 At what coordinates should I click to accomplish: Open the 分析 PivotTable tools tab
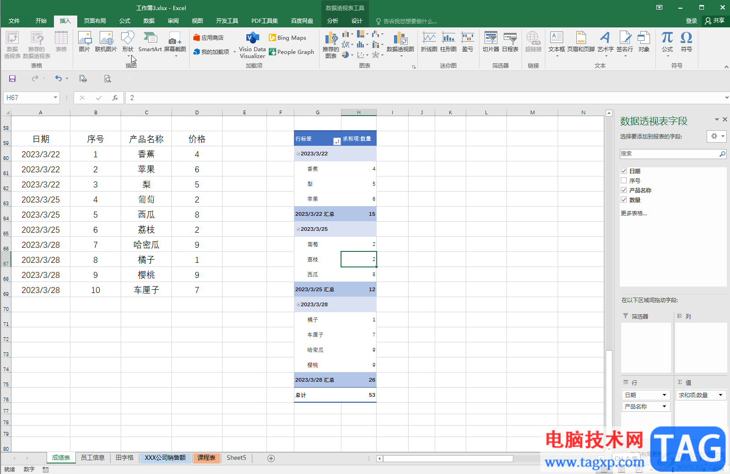click(x=333, y=21)
